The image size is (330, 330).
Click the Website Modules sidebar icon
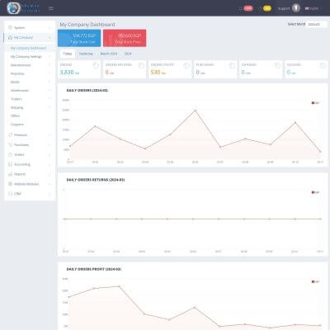tap(11, 184)
